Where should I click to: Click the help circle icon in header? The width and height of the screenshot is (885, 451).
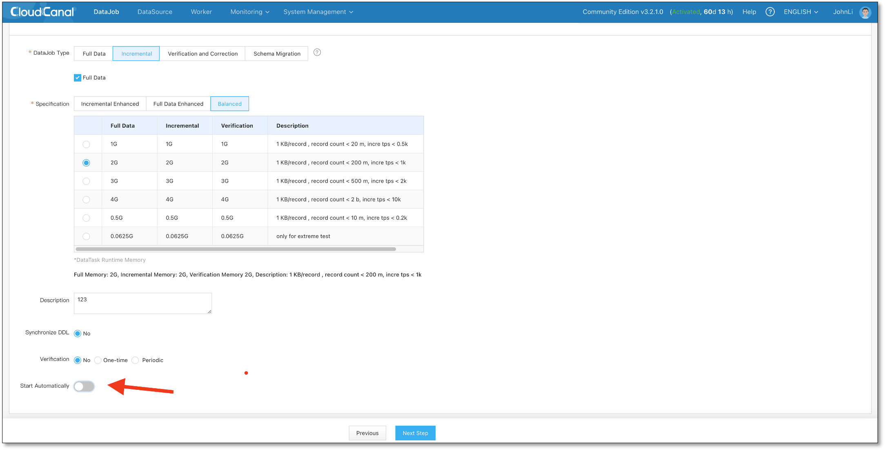(x=770, y=12)
